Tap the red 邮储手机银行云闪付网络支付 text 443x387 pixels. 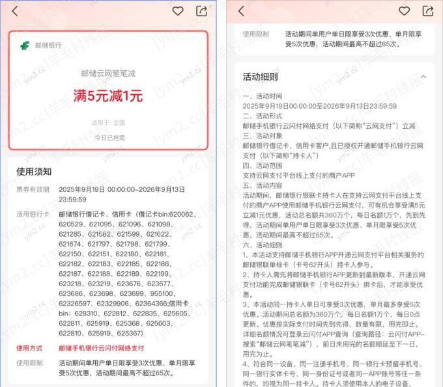pyautogui.click(x=102, y=348)
